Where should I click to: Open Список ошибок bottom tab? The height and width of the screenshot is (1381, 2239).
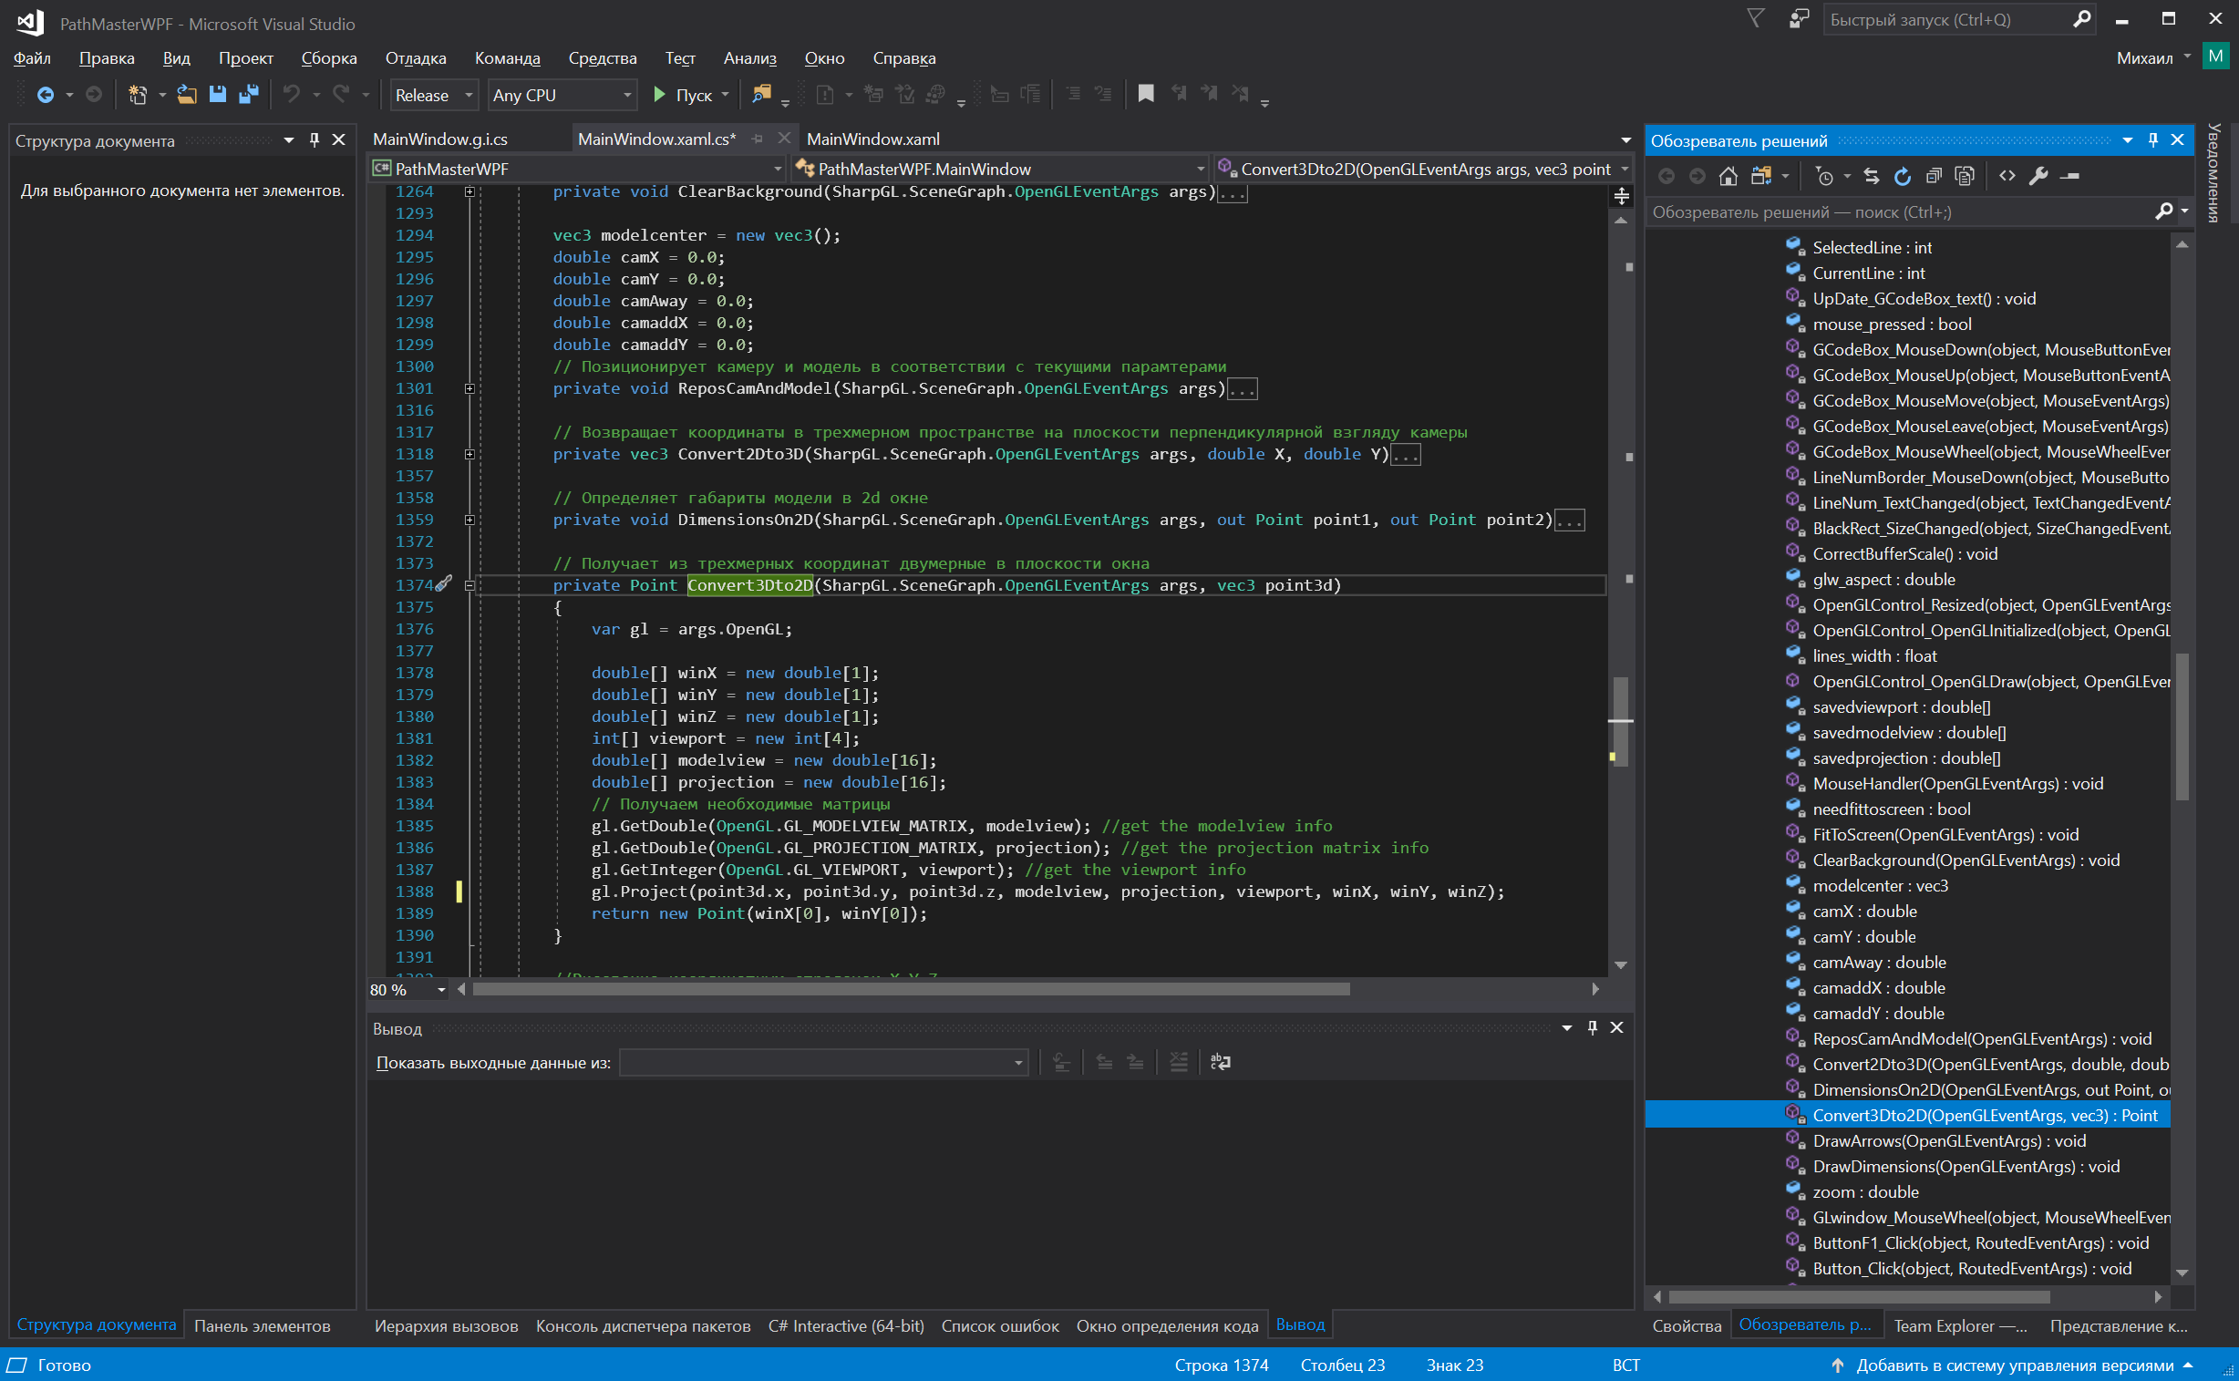(x=1000, y=1325)
